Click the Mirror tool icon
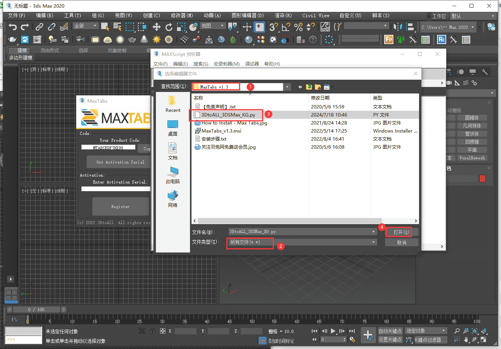 click(x=398, y=27)
